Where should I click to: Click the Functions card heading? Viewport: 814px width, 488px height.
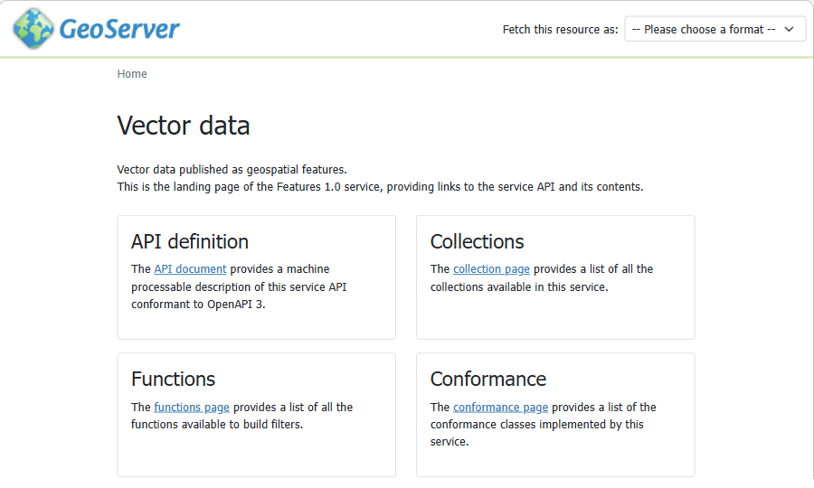[x=173, y=379]
